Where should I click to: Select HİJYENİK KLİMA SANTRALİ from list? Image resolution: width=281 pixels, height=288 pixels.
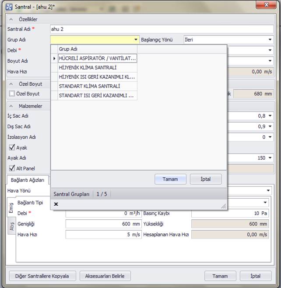(x=88, y=68)
